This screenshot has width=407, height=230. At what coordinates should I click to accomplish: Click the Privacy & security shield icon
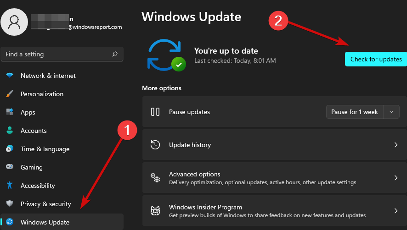pos(10,203)
